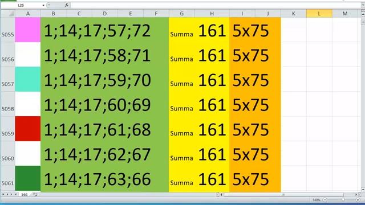Select row header 5055
Viewport: 365px width, 205px height.
(x=7, y=30)
